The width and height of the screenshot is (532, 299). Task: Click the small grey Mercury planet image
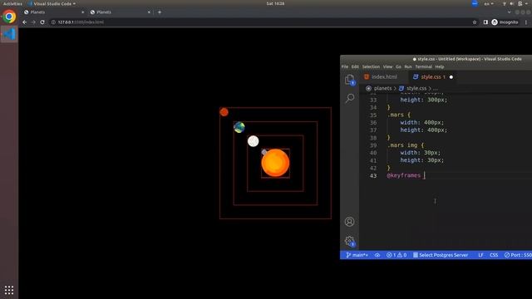tap(264, 152)
